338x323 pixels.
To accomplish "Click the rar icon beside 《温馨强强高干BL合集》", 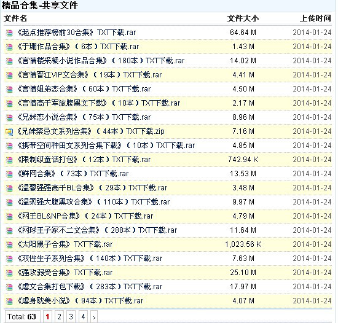I will coord(9,188).
